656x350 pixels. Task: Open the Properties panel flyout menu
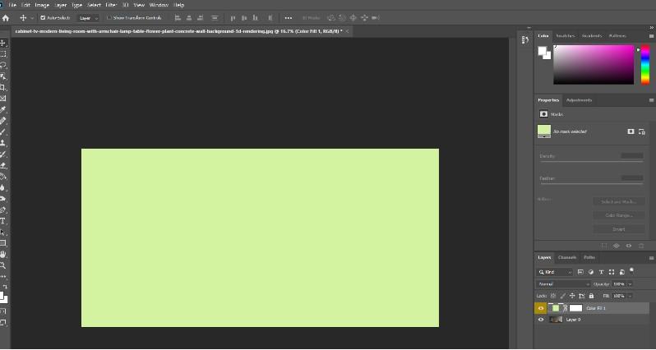point(651,100)
